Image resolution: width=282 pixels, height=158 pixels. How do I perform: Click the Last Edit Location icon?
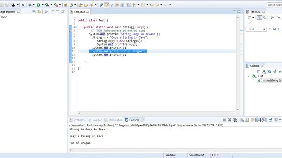[x=152, y=5]
